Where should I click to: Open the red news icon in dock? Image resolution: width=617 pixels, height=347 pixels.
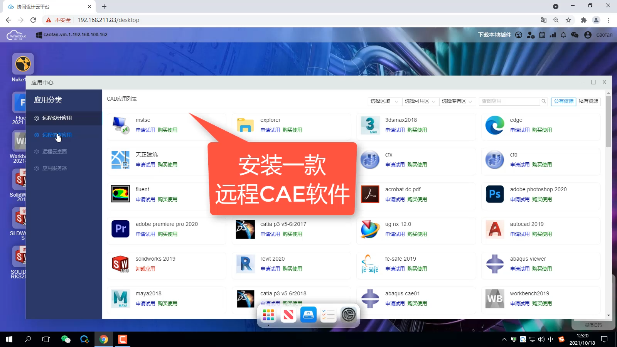tap(288, 315)
